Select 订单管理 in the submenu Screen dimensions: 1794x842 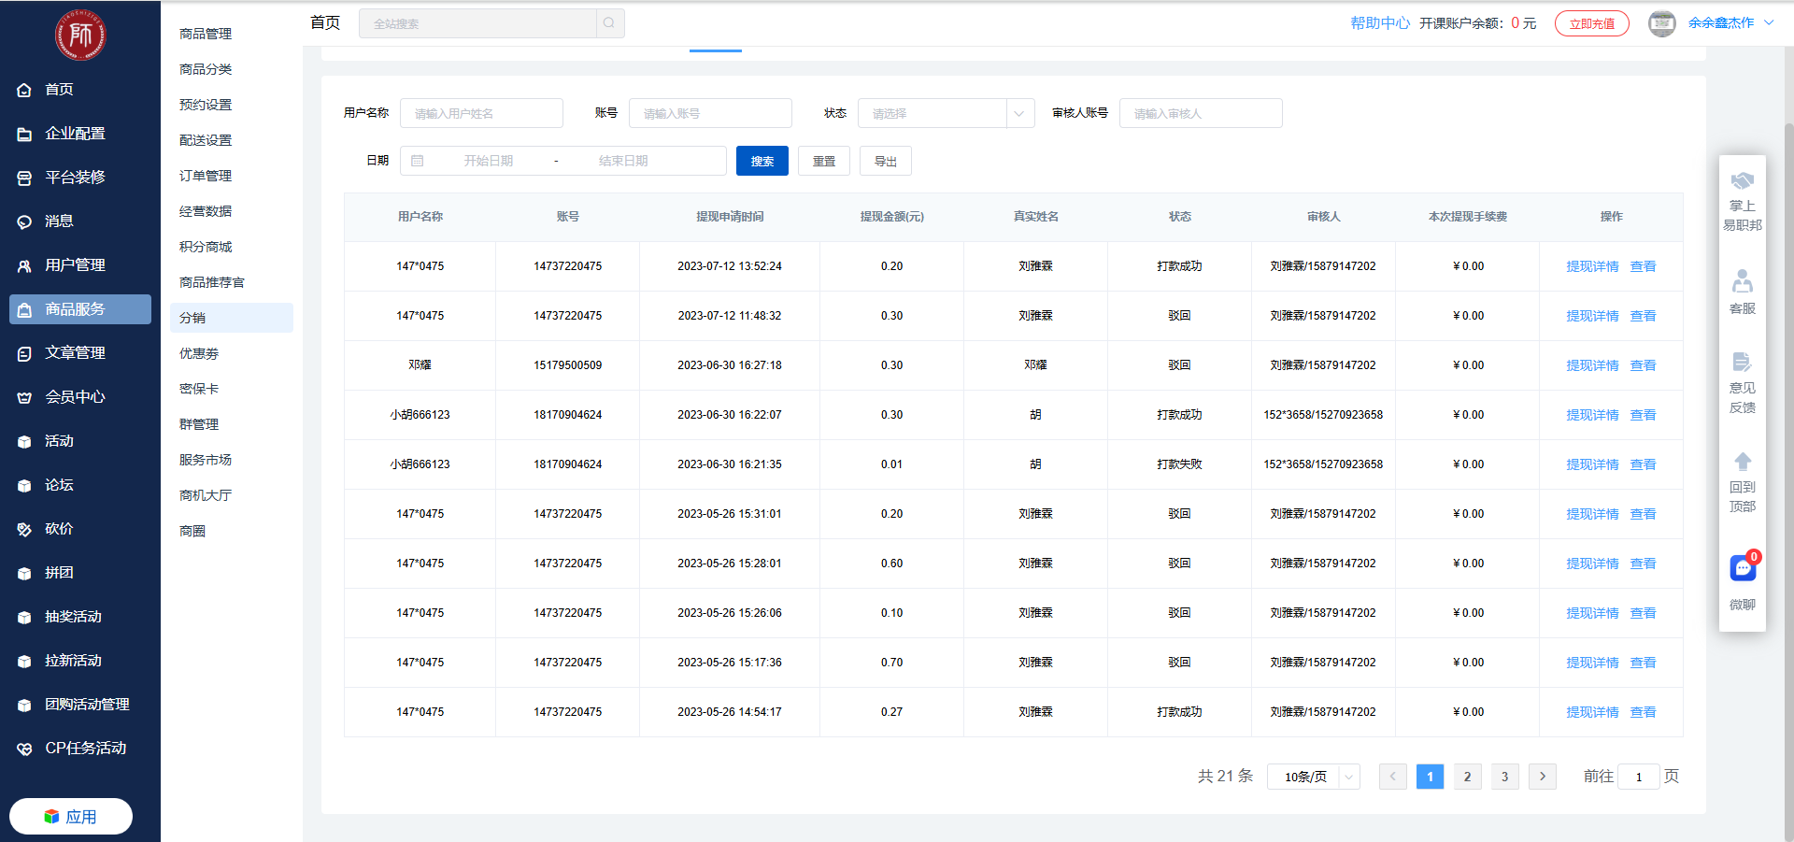[206, 176]
